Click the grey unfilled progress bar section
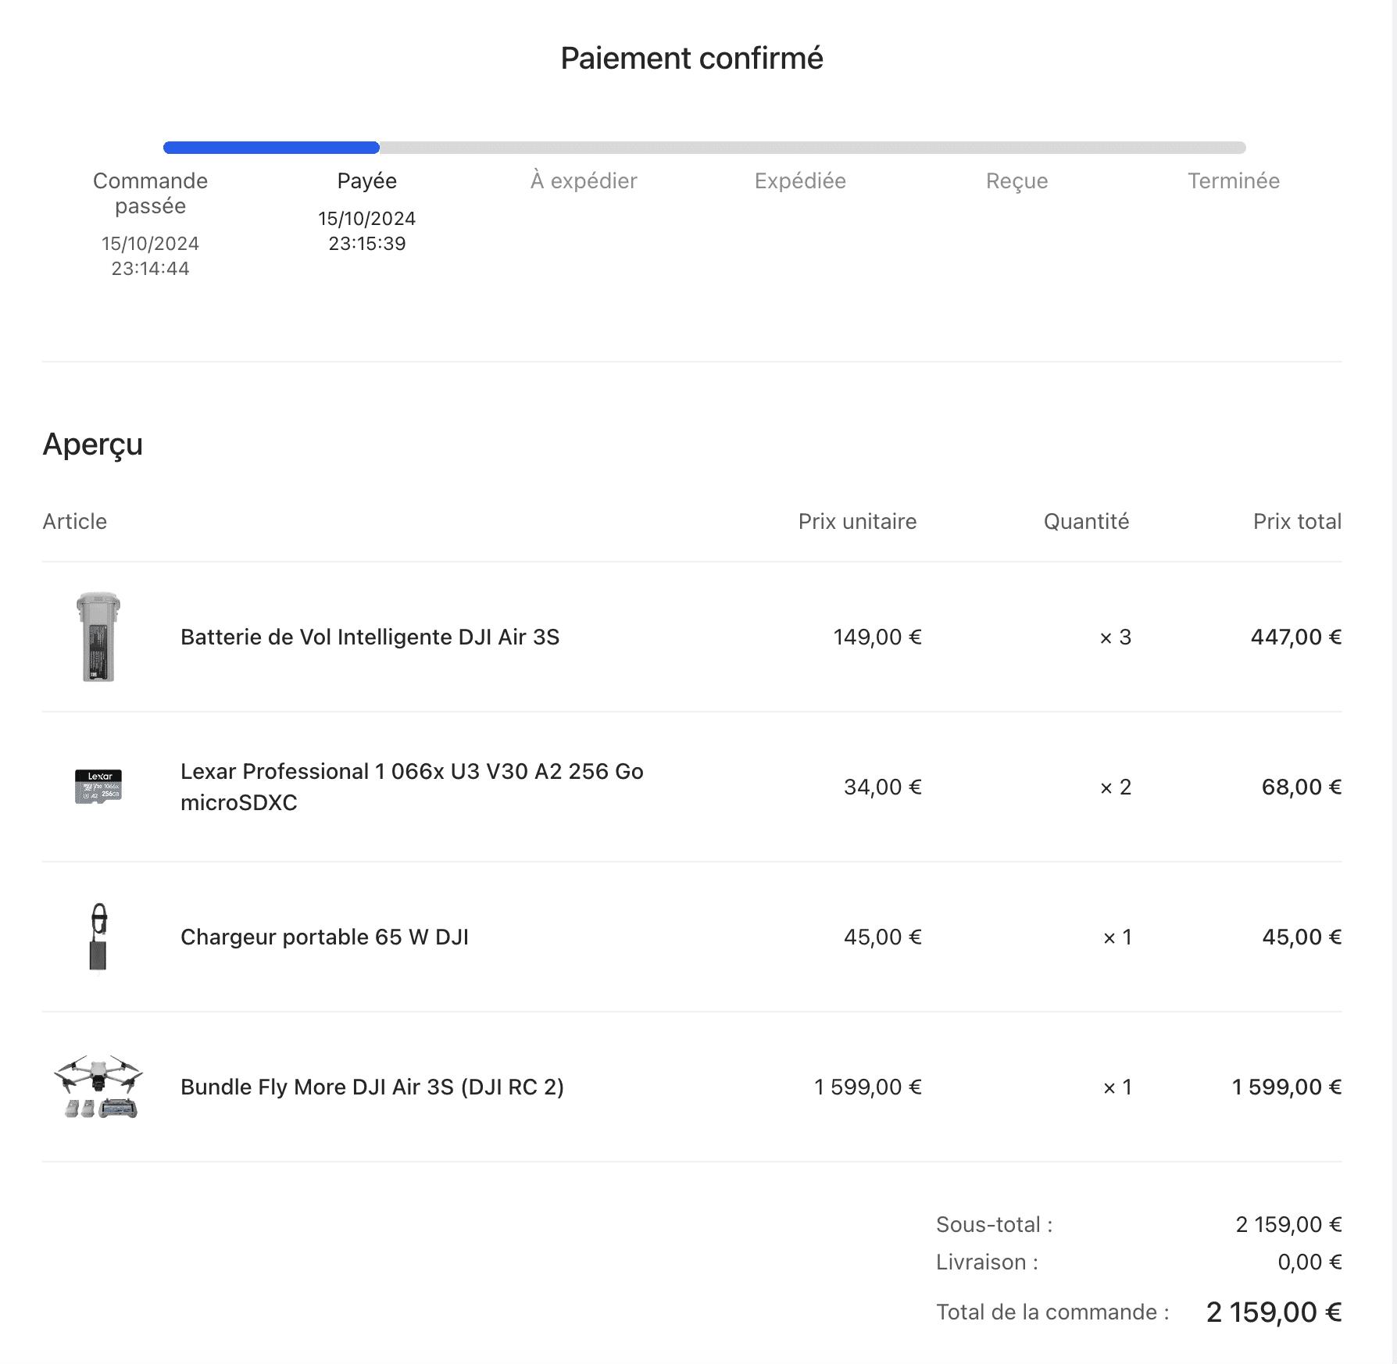1397x1364 pixels. [x=813, y=148]
